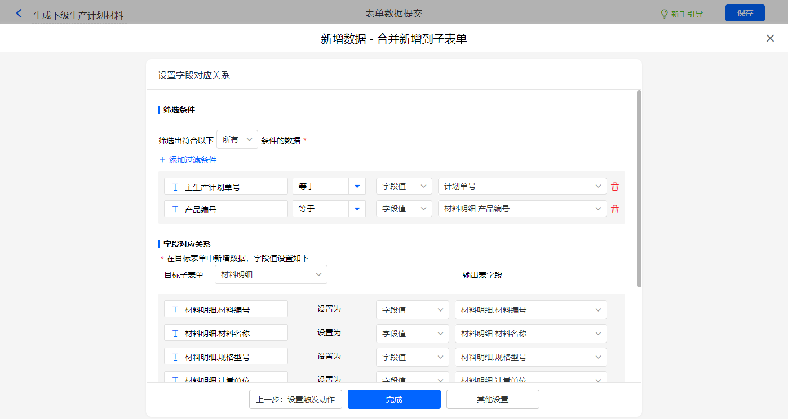Open 等于 operator dropdown for 主生产计划单号
The image size is (788, 419).
357,187
